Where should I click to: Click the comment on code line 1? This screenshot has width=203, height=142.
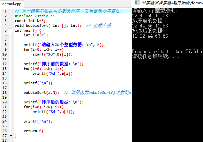[x=69, y=11]
